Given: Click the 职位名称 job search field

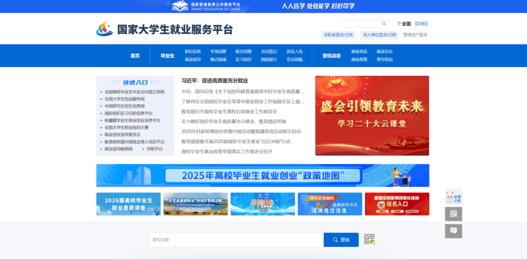Looking at the screenshot, I should tap(237, 240).
